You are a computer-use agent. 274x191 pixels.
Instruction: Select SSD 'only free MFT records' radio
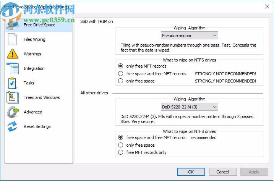pos(121,66)
